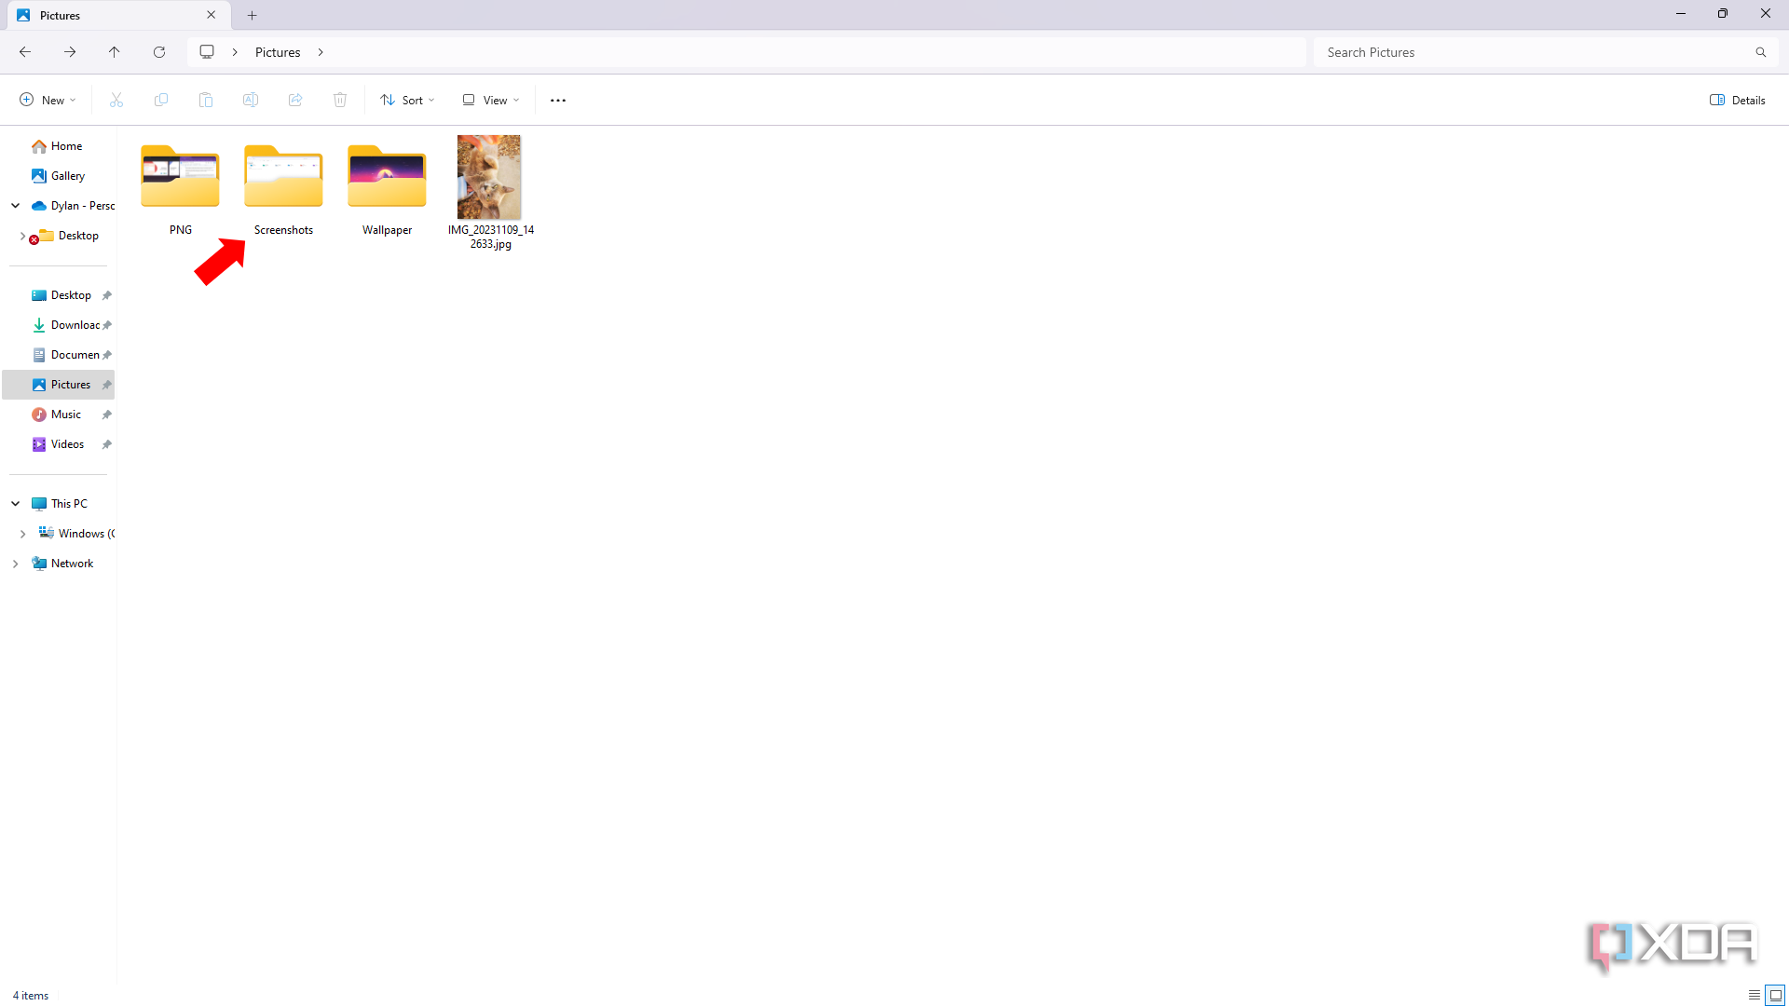Delete using the trash can icon

(339, 100)
